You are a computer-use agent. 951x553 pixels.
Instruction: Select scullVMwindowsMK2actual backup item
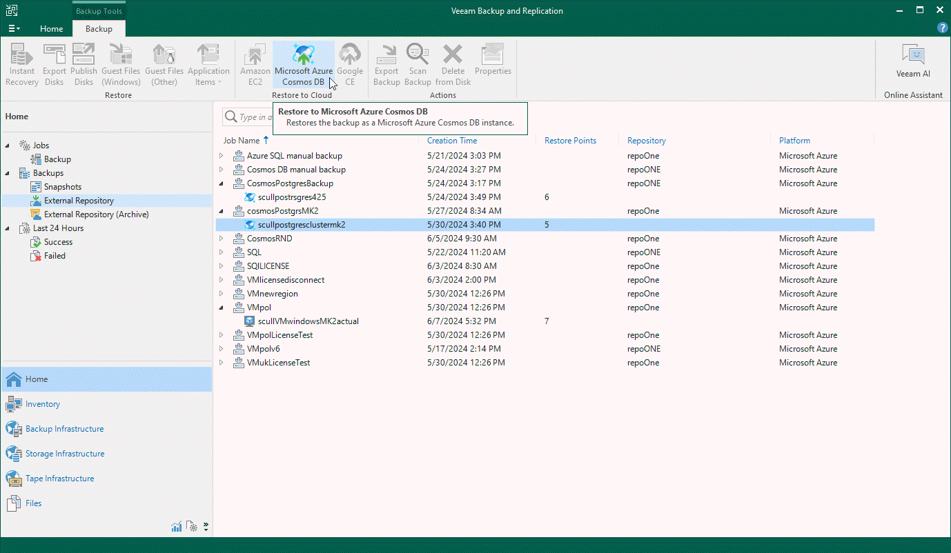[545, 321]
